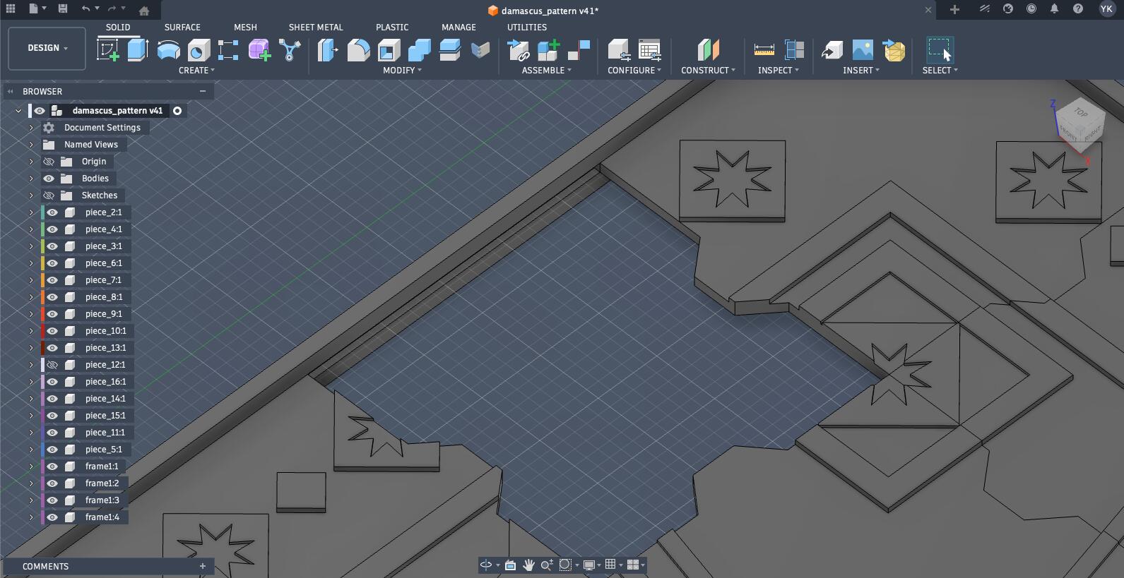Click the Save icon

(63, 8)
